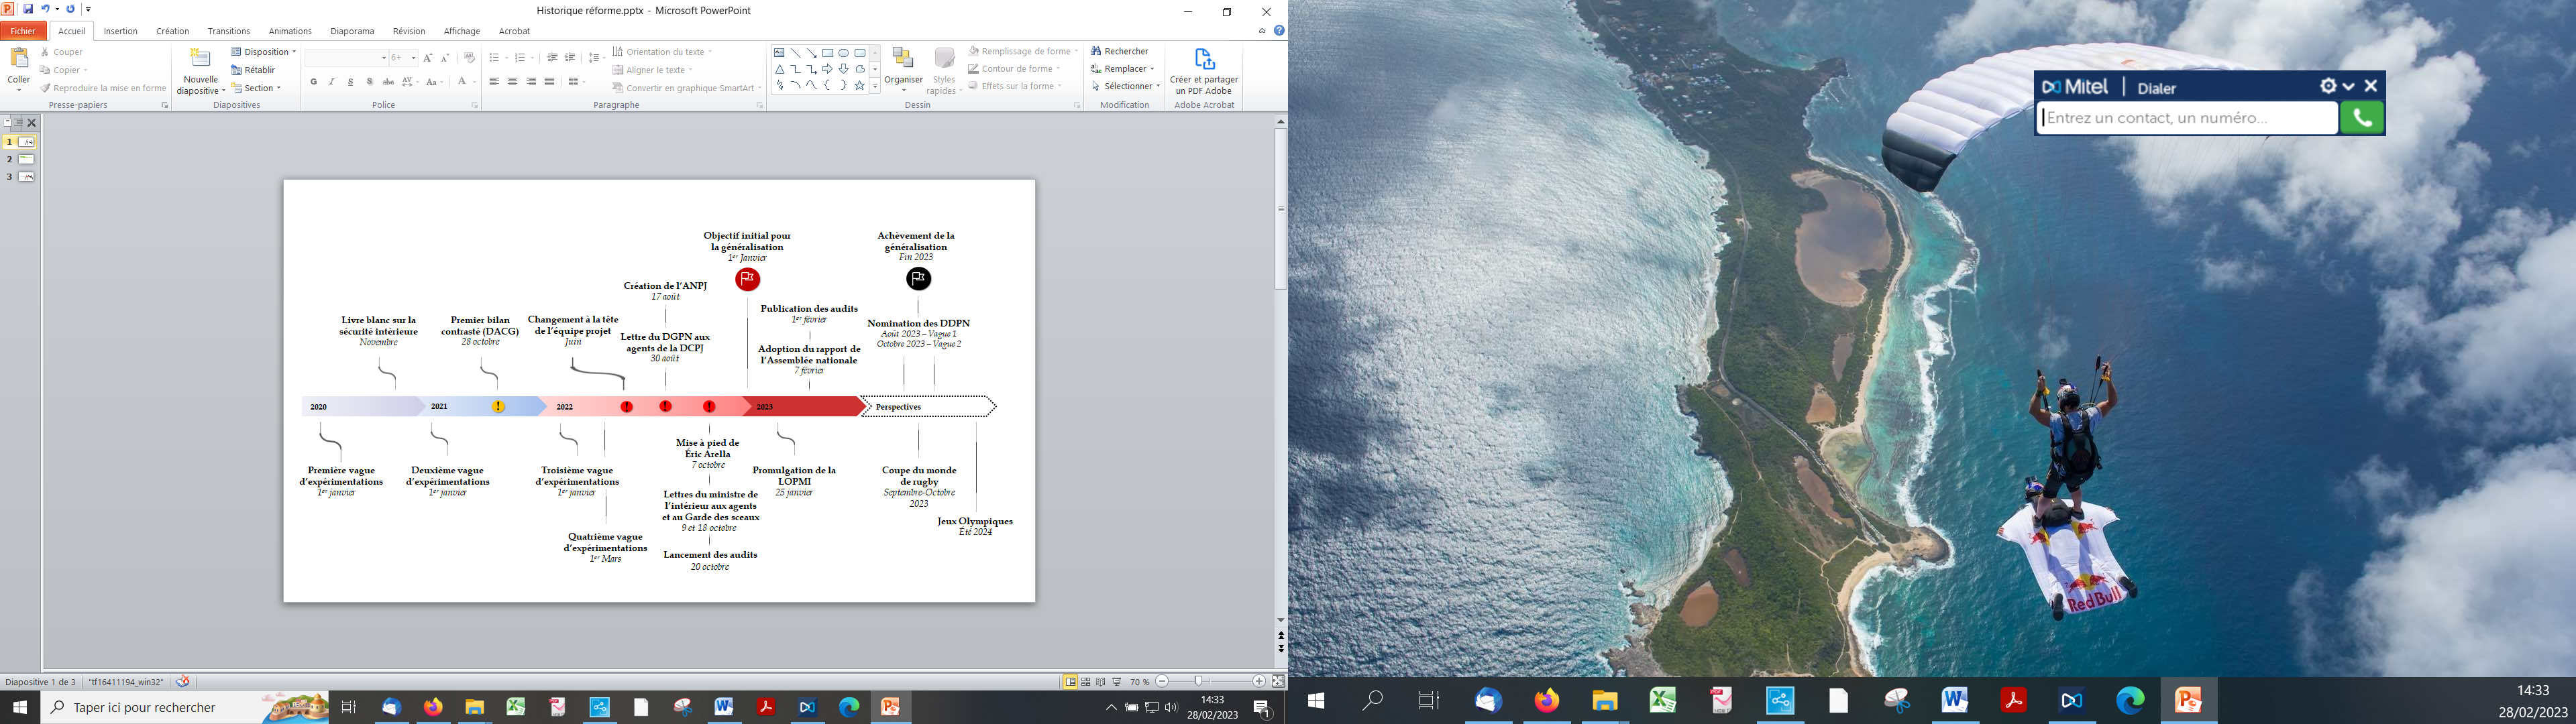This screenshot has width=2576, height=724.
Task: Expand the shapes gallery More arrow
Action: (x=875, y=86)
